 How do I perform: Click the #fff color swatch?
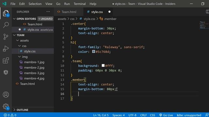click(x=103, y=66)
